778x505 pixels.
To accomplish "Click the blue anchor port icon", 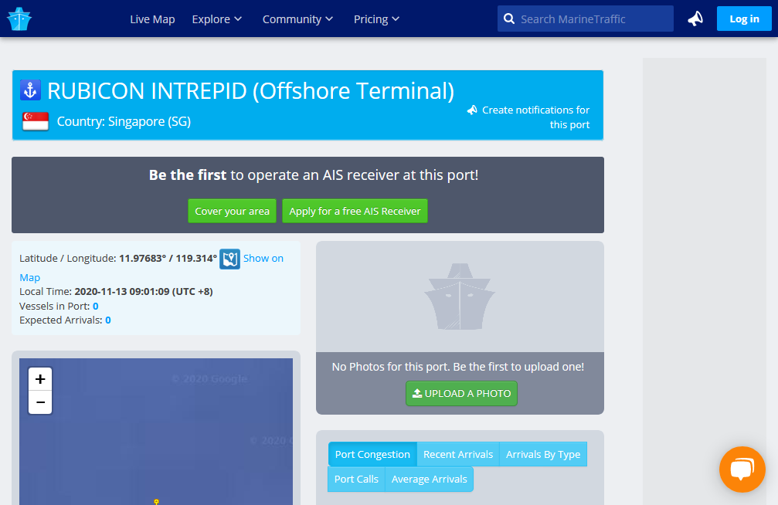I will (30, 90).
